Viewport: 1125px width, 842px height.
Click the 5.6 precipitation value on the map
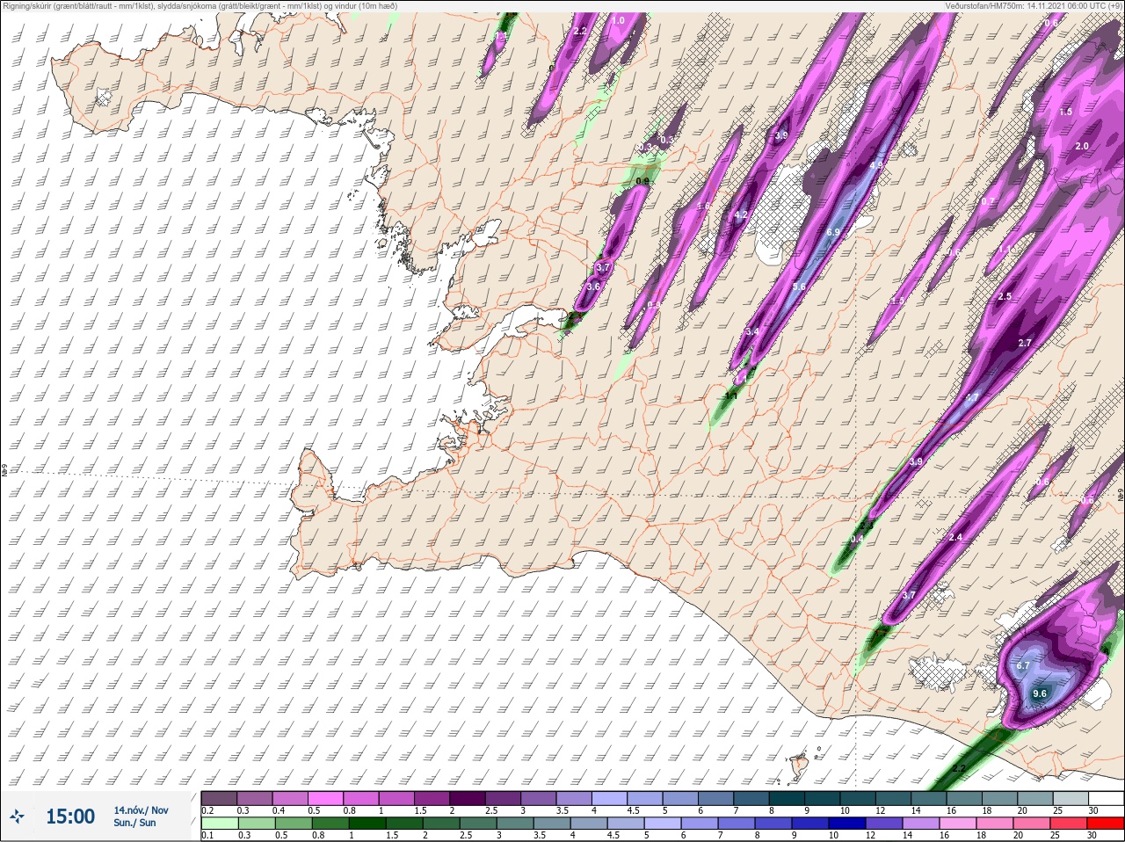(799, 287)
